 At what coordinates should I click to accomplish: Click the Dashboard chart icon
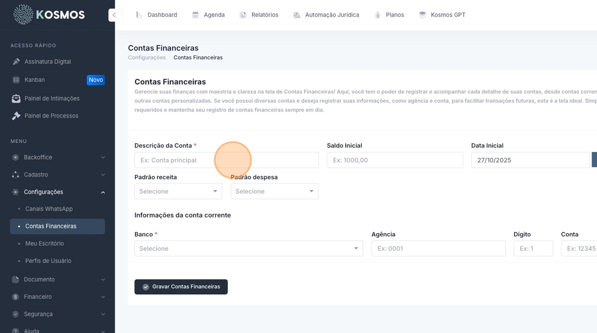click(x=139, y=15)
